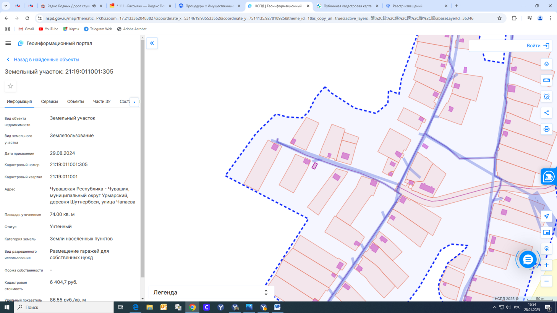Switch to the Сервисы tab
Image resolution: width=557 pixels, height=313 pixels.
(x=49, y=102)
